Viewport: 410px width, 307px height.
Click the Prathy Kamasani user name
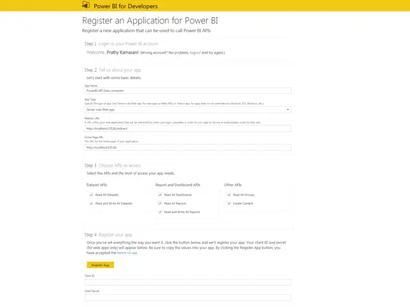click(122, 52)
